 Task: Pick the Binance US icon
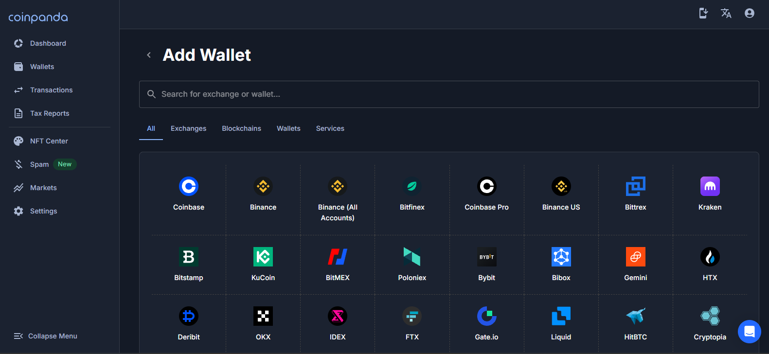pyautogui.click(x=561, y=186)
